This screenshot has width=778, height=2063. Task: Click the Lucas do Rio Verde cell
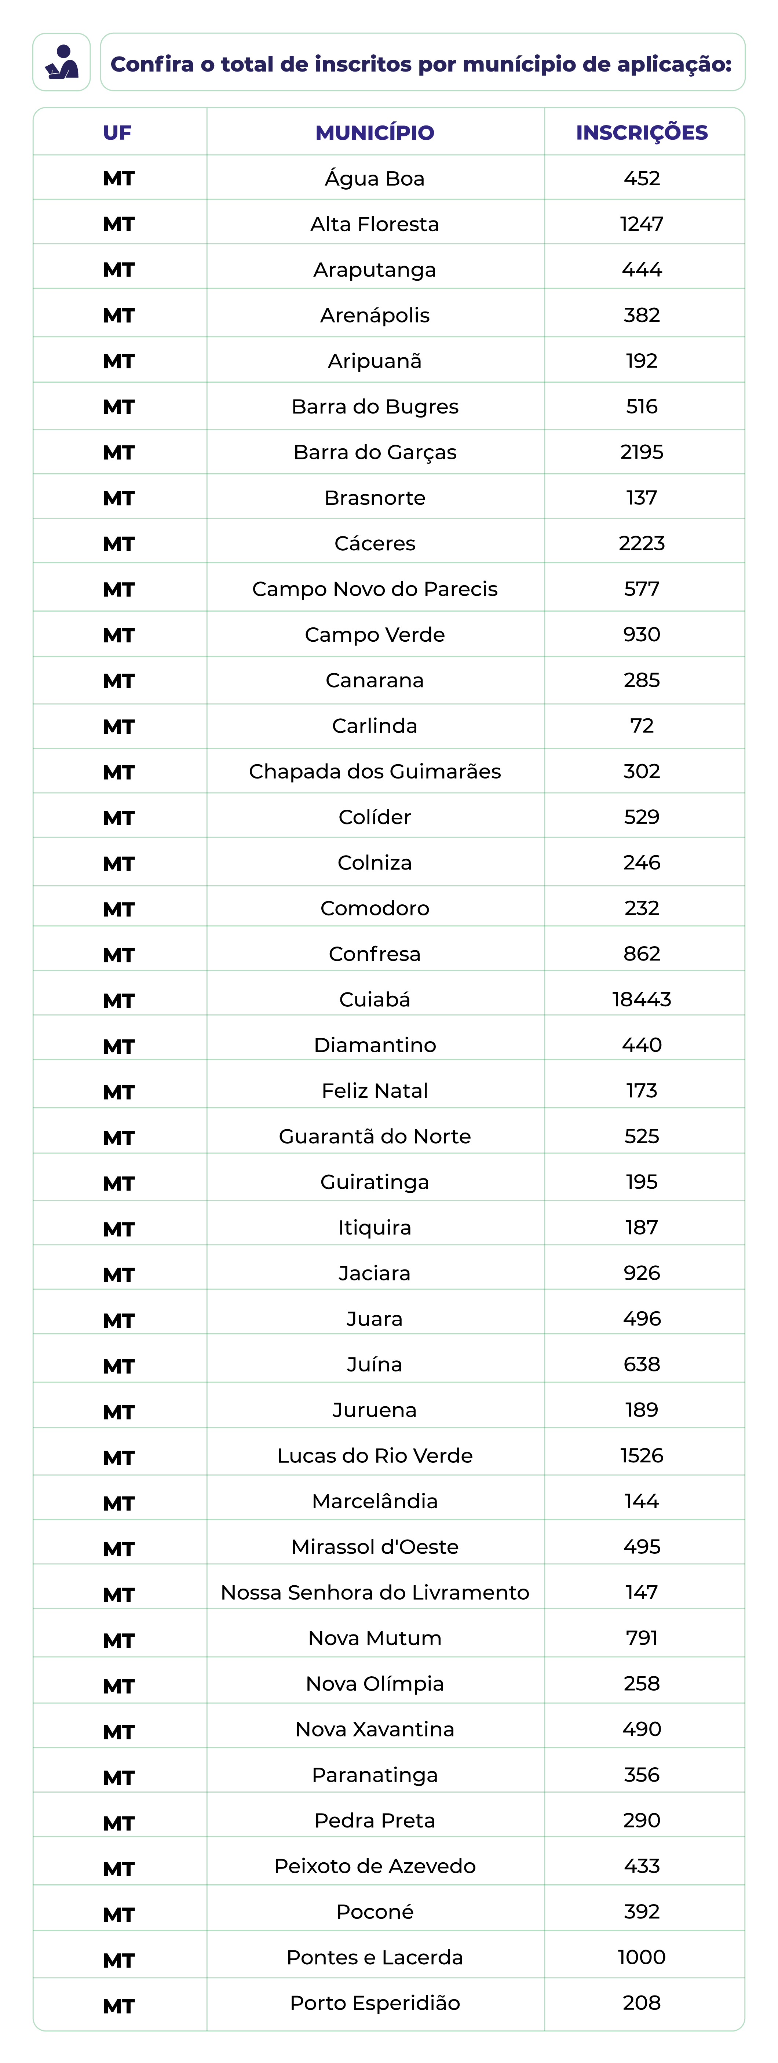coord(375,1455)
